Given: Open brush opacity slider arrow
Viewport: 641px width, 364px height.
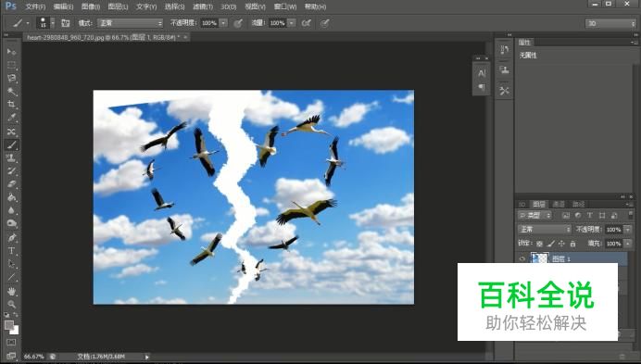Looking at the screenshot, I should (223, 23).
